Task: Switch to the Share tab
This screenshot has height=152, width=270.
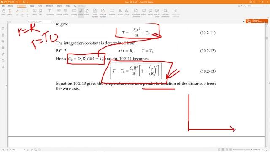Action: coord(59,6)
